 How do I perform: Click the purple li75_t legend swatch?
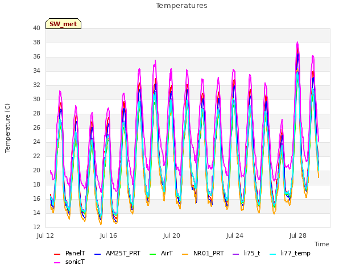(236, 254)
